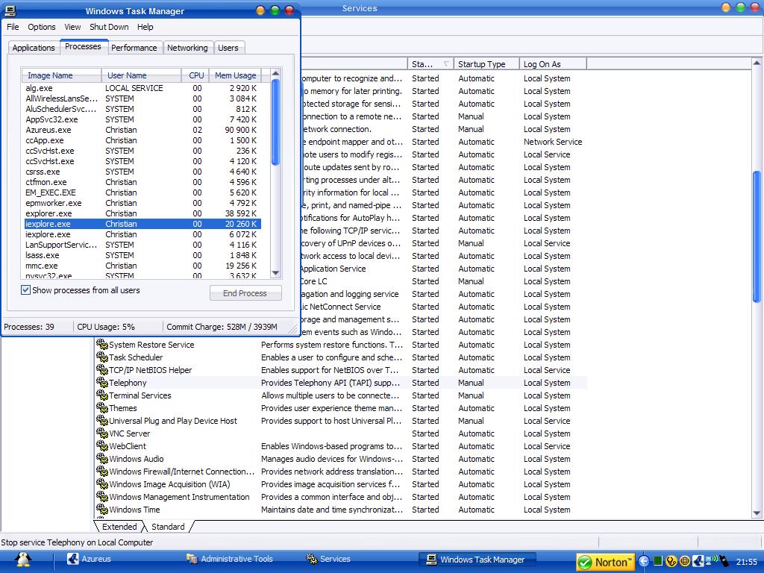The height and width of the screenshot is (573, 764).
Task: Switch to the Applications tab
Action: (x=34, y=48)
